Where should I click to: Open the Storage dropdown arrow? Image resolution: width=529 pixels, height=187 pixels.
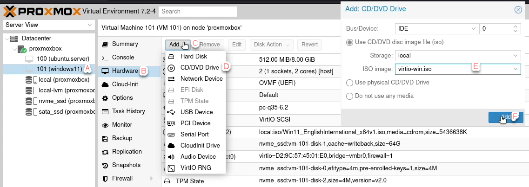[x=515, y=56]
